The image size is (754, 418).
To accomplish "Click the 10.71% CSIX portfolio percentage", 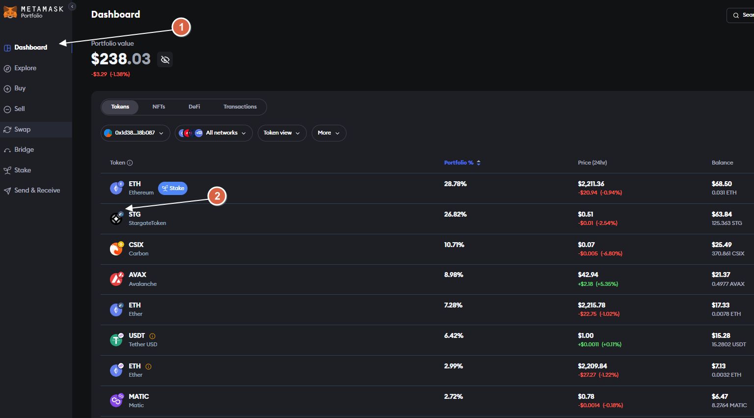I will [454, 245].
